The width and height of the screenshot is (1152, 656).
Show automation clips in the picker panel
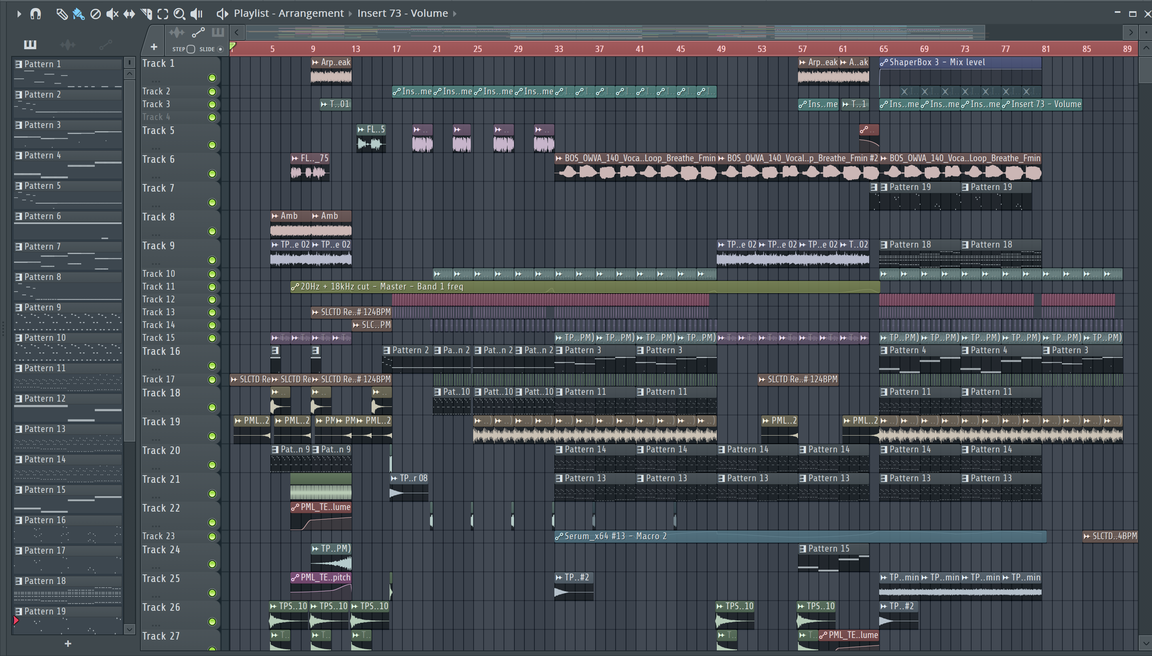106,44
